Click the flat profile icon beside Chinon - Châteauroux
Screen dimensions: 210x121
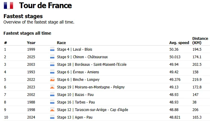point(52,56)
